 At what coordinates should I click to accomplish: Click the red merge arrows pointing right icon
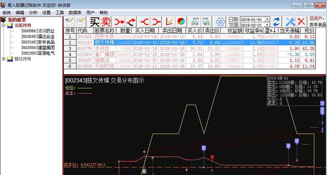pyautogui.click(x=120, y=22)
